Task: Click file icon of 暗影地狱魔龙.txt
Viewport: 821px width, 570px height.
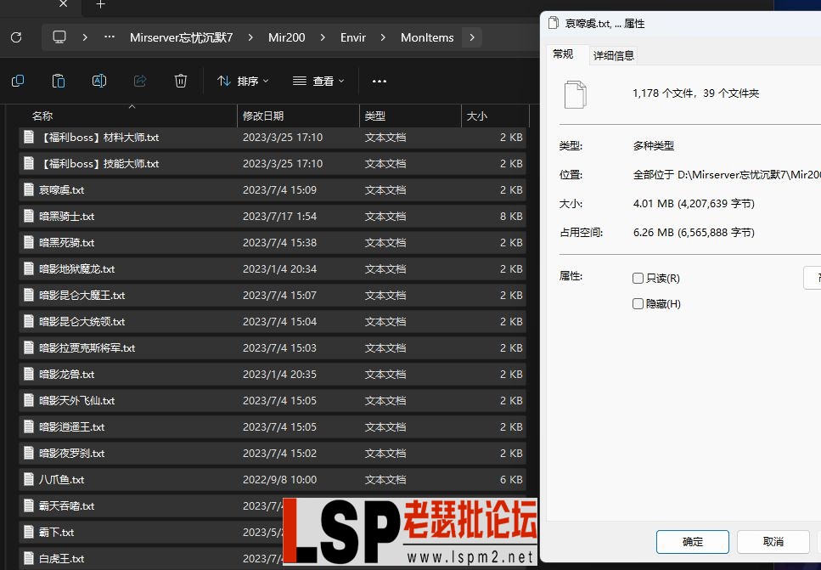Action: pos(29,268)
